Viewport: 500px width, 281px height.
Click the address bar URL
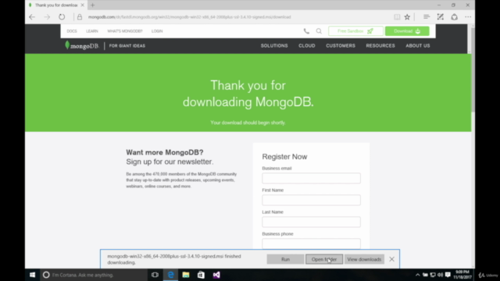point(189,17)
